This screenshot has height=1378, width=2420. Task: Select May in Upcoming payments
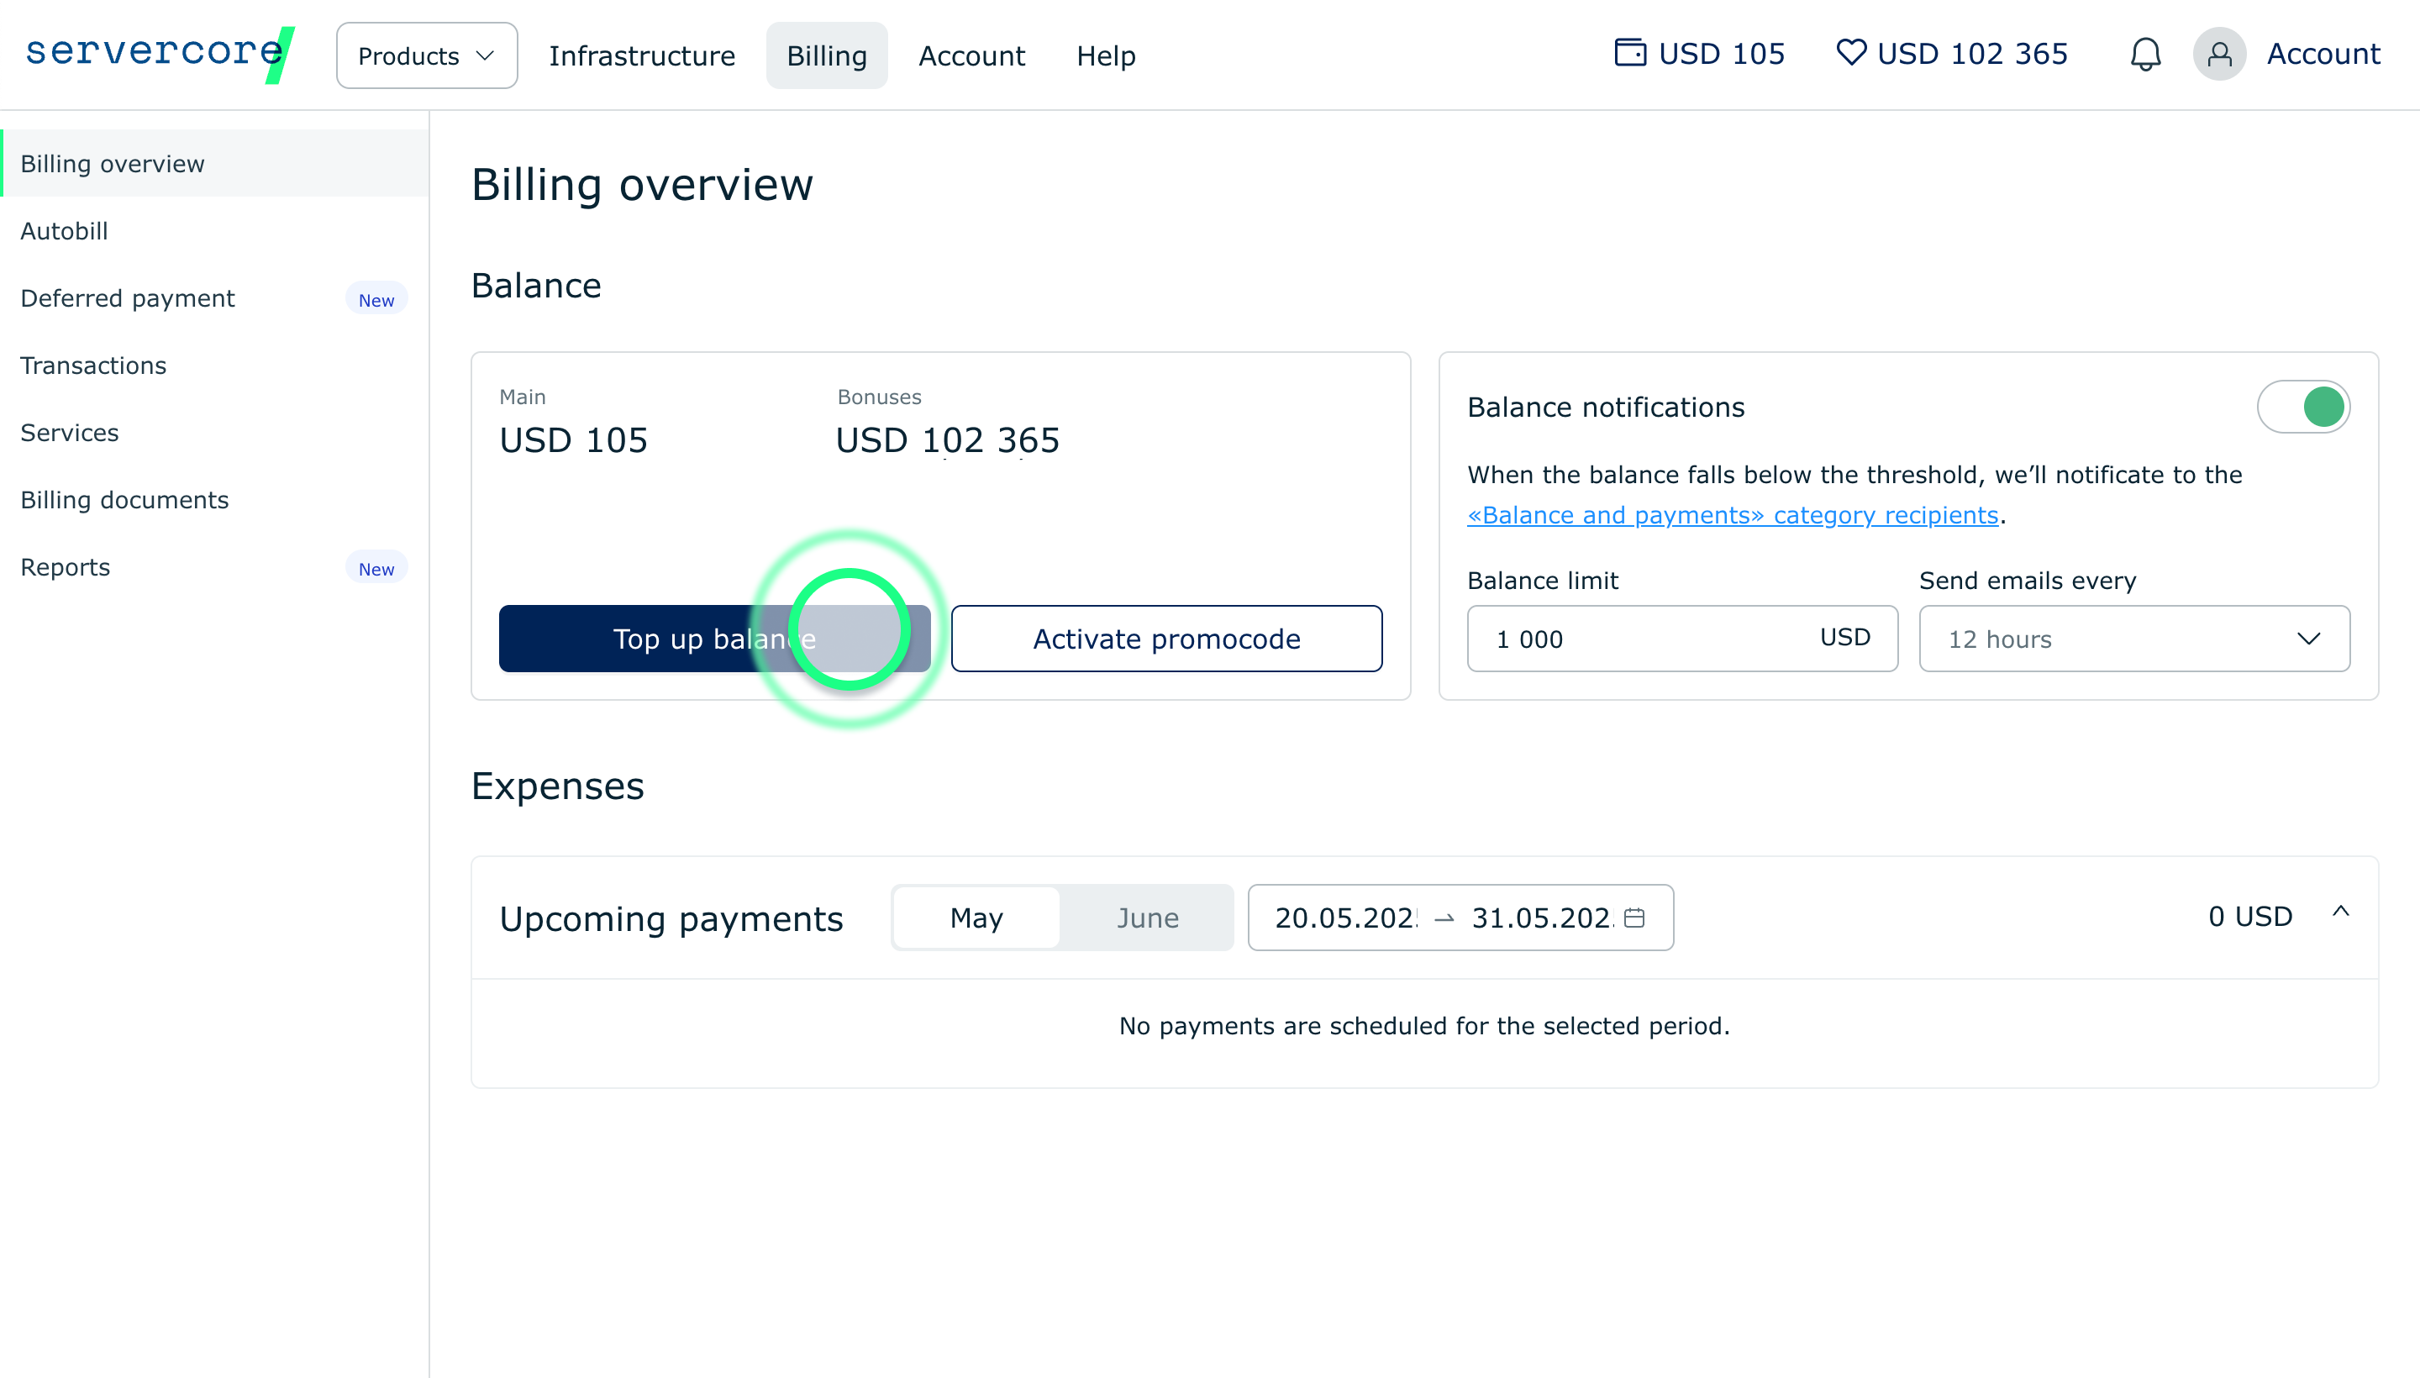pyautogui.click(x=976, y=917)
